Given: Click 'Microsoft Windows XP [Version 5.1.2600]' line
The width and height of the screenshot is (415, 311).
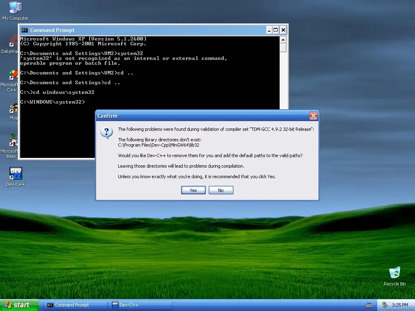Looking at the screenshot, I should click(x=83, y=38).
